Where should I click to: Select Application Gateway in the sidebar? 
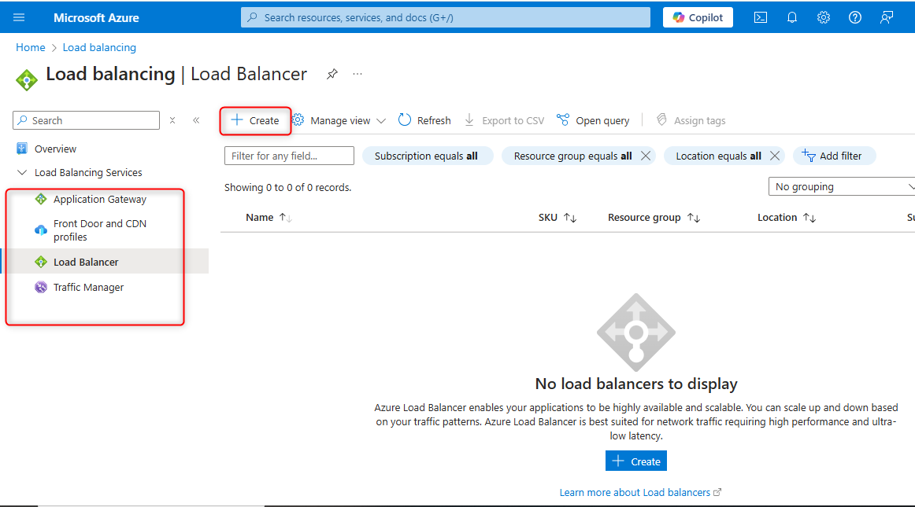(x=100, y=200)
